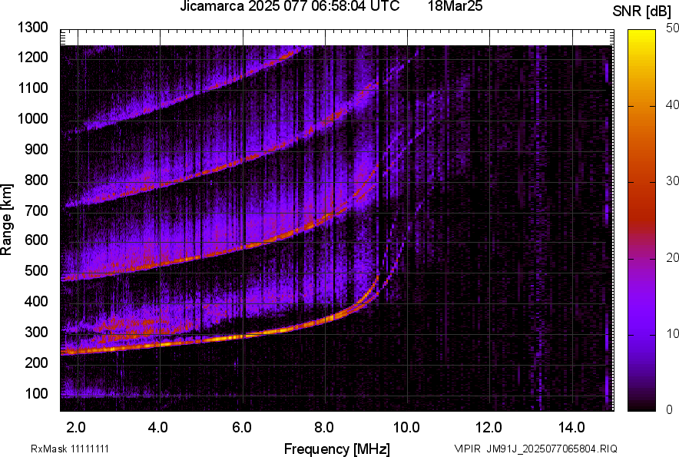The height and width of the screenshot is (457, 679).
Task: Click the 900 range tick label
Action: [x=36, y=149]
